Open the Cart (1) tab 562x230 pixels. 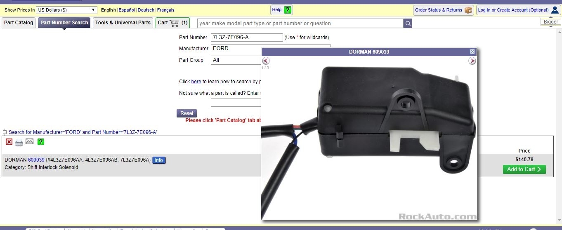[172, 23]
